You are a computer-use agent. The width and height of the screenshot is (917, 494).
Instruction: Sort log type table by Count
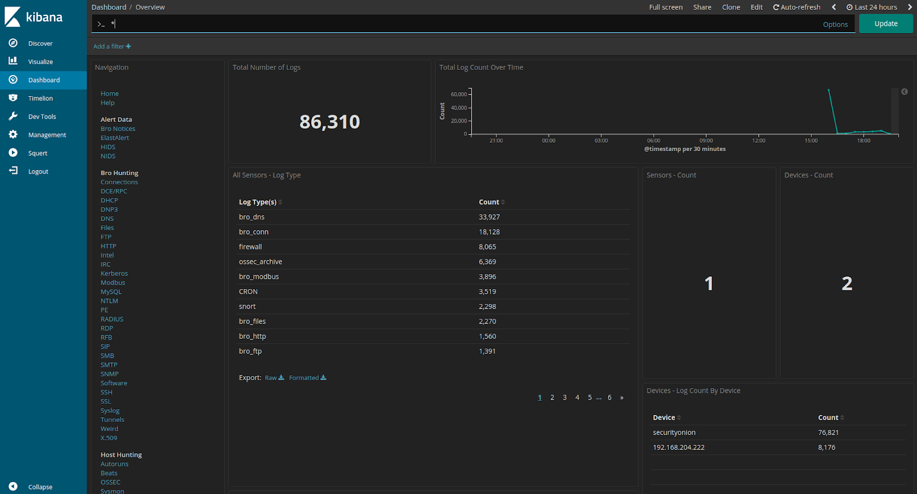[x=492, y=202]
